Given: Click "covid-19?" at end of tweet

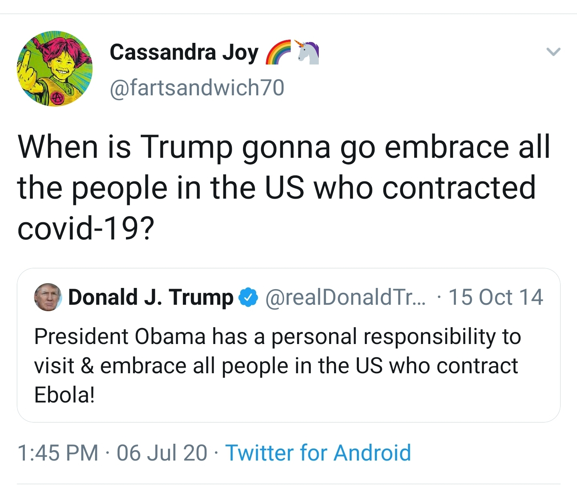Looking at the screenshot, I should tap(86, 228).
